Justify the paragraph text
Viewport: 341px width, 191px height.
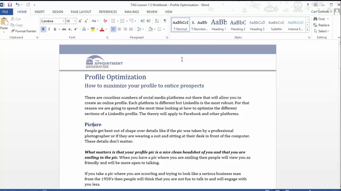[x=131, y=29]
